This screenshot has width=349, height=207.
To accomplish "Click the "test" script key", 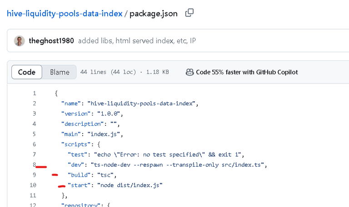I will (78, 154).
